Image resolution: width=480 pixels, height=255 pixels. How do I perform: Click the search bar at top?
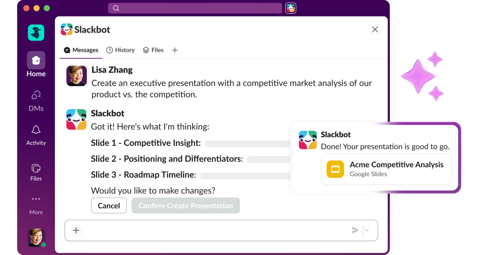[x=195, y=8]
